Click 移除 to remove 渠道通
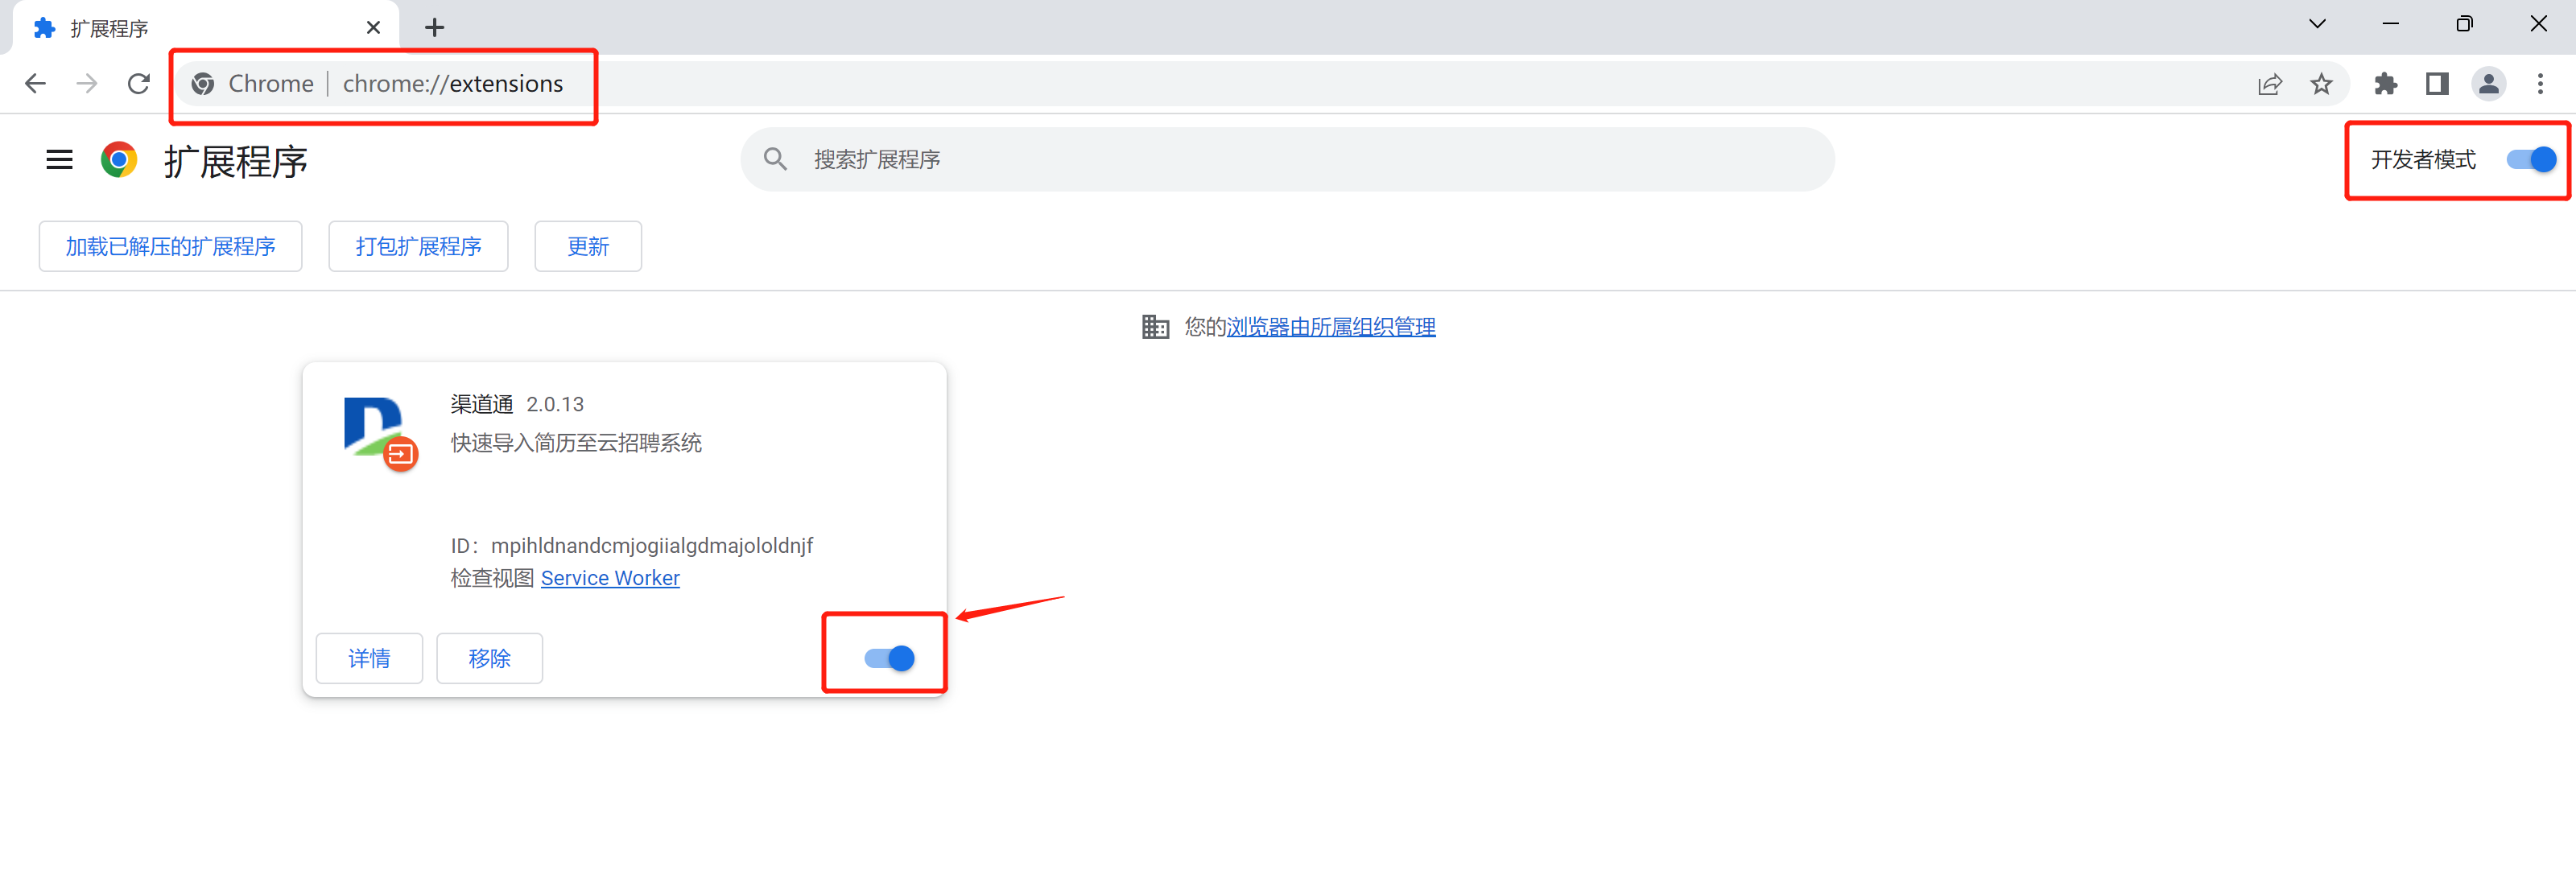This screenshot has width=2576, height=887. pyautogui.click(x=489, y=659)
